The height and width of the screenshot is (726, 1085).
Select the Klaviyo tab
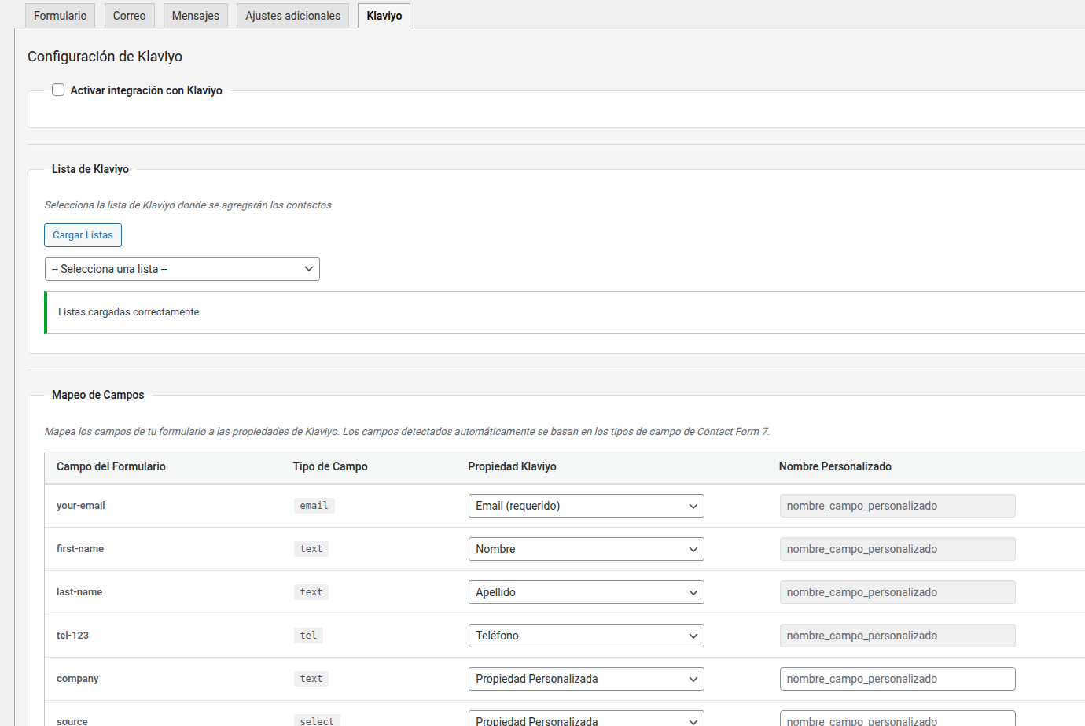tap(384, 15)
